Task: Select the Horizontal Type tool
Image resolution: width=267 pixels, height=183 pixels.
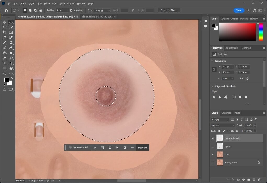Action: click(x=5, y=63)
